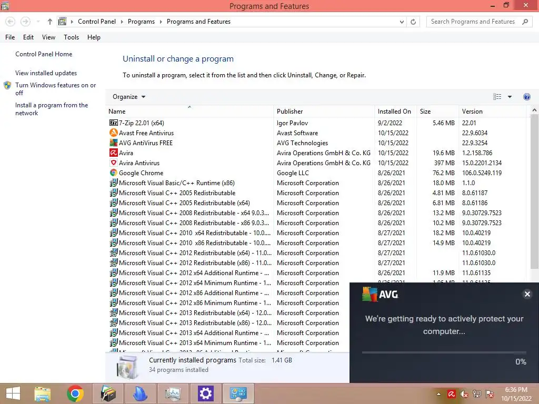This screenshot has width=539, height=404.
Task: Sort the list by Size column
Action: pyautogui.click(x=437, y=112)
